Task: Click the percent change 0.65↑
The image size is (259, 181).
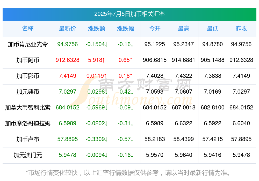Action: pos(126,60)
